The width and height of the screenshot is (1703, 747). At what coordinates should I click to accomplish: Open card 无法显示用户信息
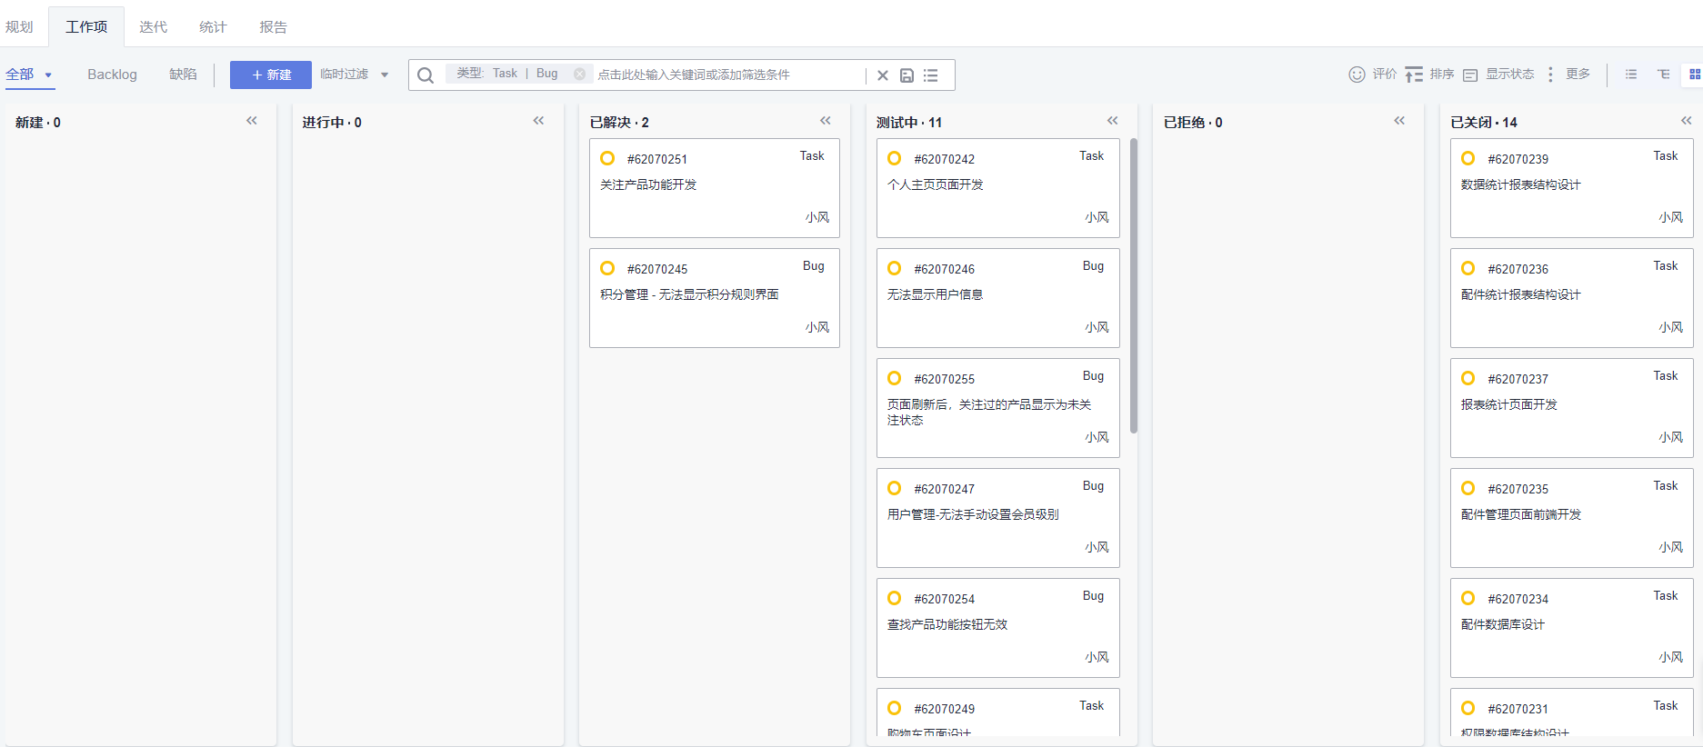[998, 298]
